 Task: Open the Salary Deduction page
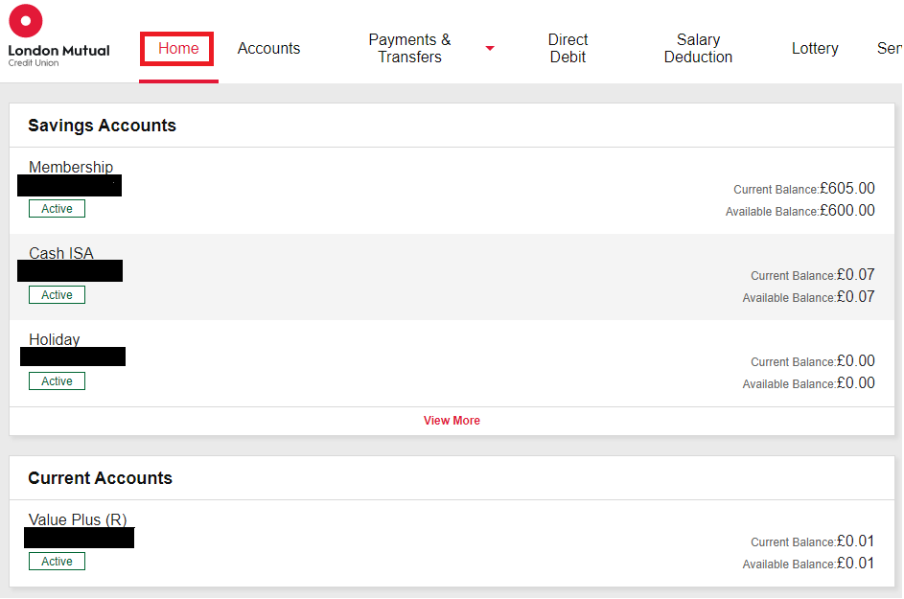698,49
